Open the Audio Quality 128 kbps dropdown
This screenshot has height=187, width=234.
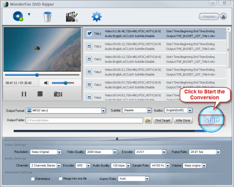coord(128,165)
